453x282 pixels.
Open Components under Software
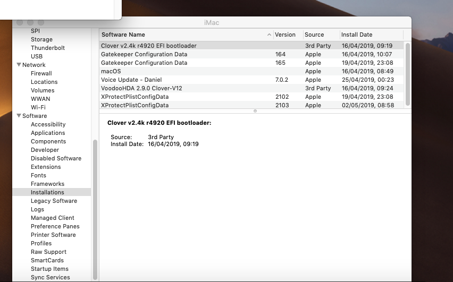(48, 141)
